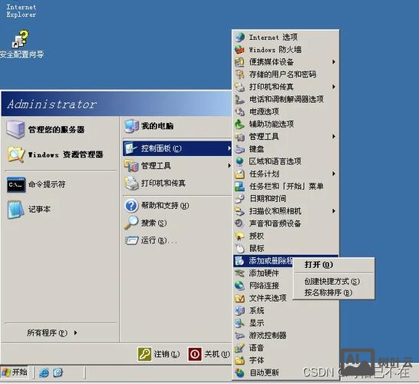Click the 注销(L) button

point(159,354)
